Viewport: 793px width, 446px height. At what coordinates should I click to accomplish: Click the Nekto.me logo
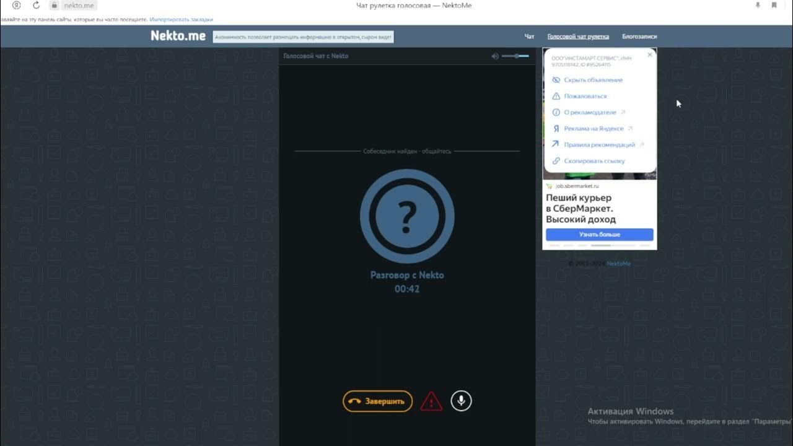[x=178, y=36]
